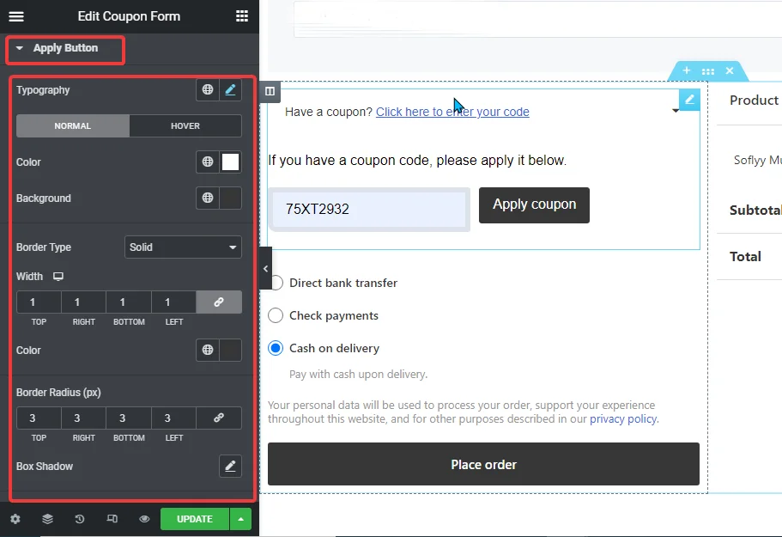
Task: Switch to the HOVER state tab
Action: (185, 125)
